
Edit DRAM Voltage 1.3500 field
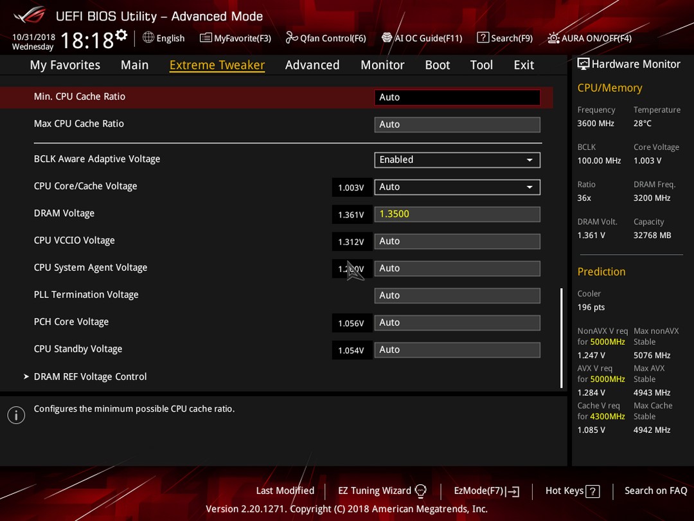(458, 214)
